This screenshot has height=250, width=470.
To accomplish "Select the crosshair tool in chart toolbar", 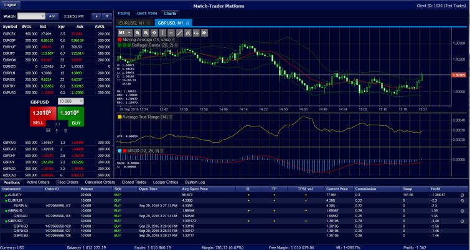I will pyautogui.click(x=154, y=32).
